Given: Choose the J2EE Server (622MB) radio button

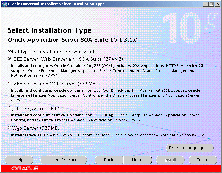Looking at the screenshot, I should [x=9, y=108].
